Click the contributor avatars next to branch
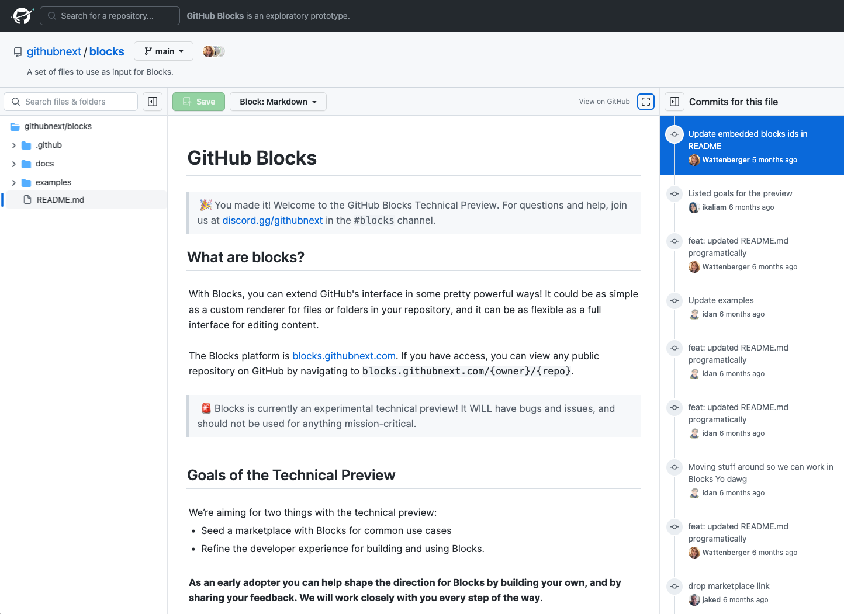The width and height of the screenshot is (844, 614). click(x=213, y=51)
